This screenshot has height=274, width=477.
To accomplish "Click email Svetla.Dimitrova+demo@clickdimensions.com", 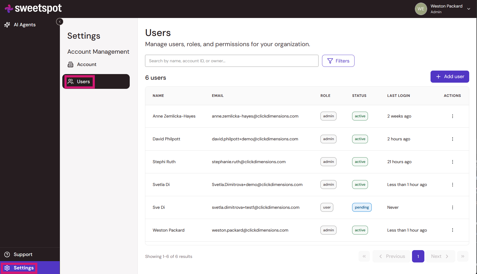I will point(257,185).
